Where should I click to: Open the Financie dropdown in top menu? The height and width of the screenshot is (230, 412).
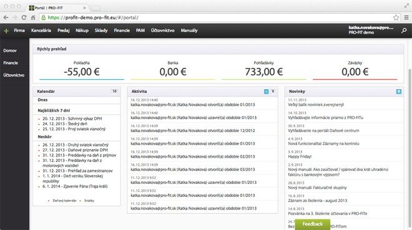[122, 31]
